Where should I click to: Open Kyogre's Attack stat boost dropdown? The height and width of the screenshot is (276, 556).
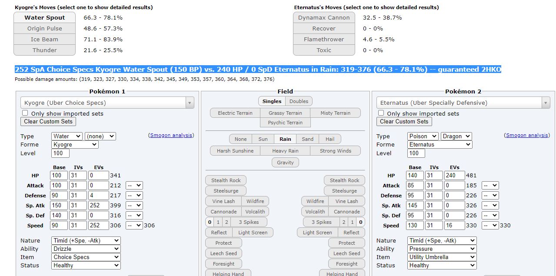[134, 185]
